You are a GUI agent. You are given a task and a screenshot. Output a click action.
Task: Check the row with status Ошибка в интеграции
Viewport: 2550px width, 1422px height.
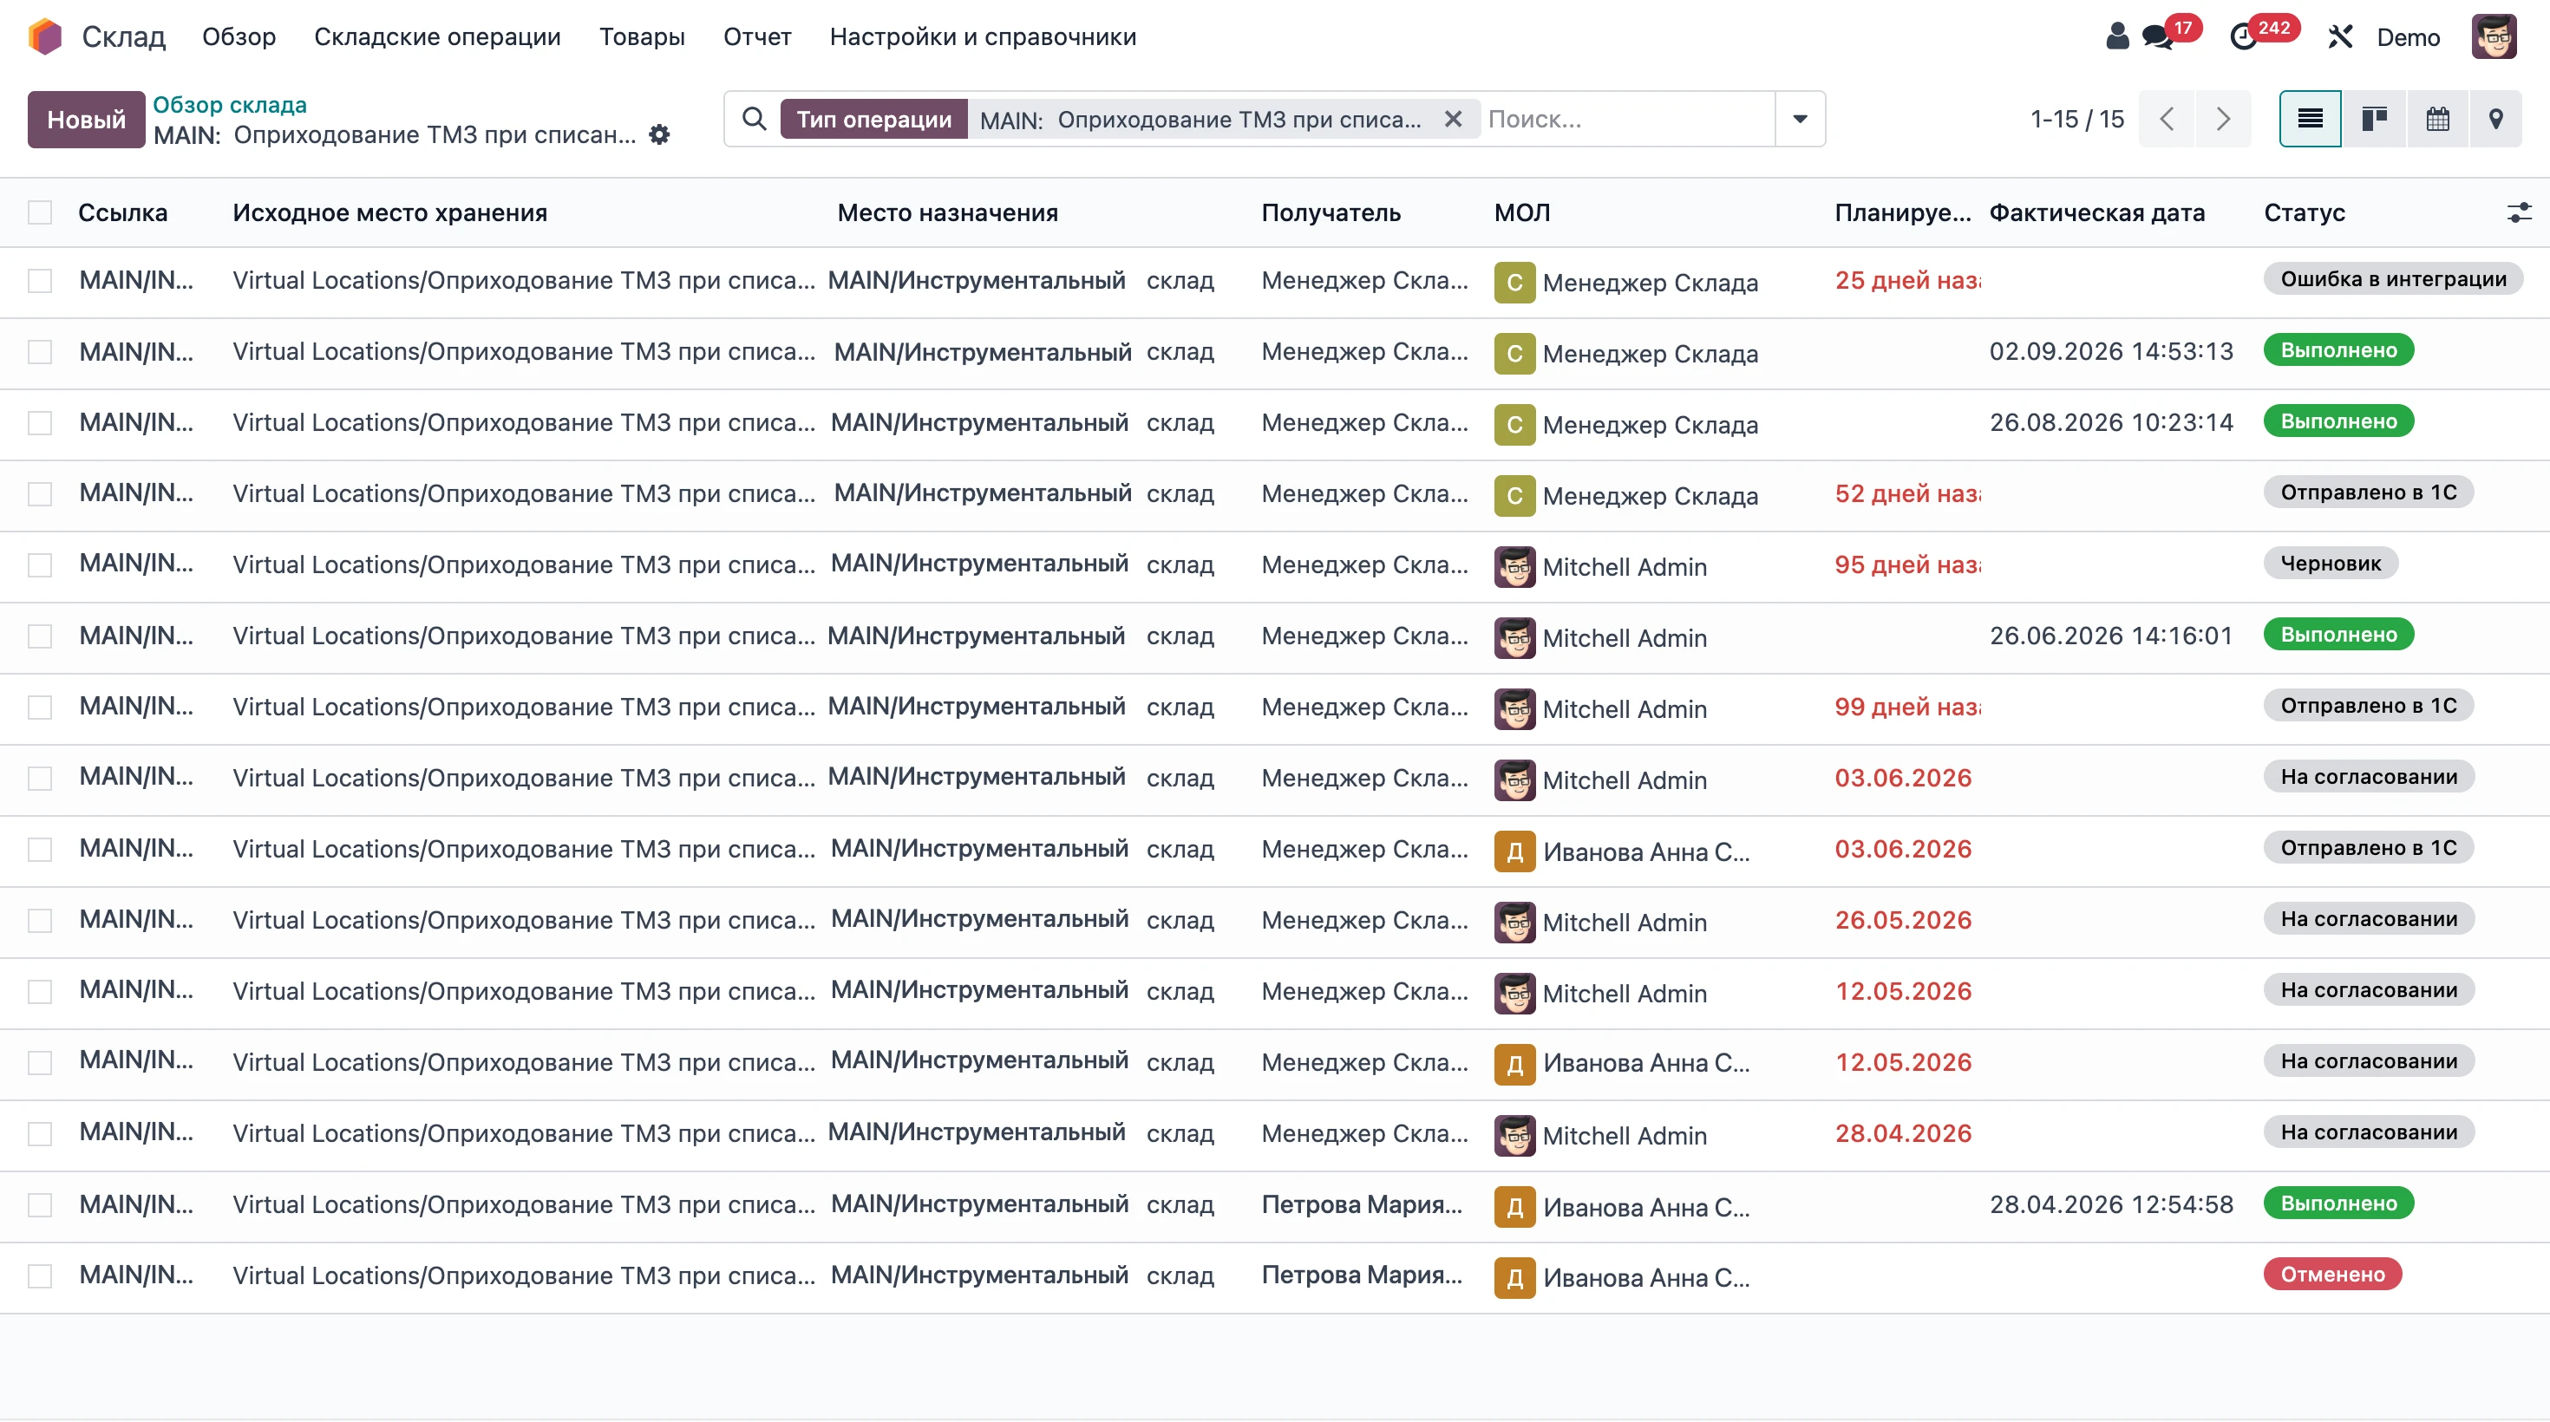(x=40, y=281)
